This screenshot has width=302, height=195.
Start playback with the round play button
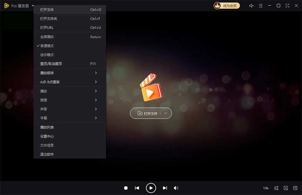(x=151, y=188)
